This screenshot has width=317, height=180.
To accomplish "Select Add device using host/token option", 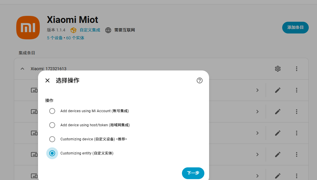I will pos(52,125).
